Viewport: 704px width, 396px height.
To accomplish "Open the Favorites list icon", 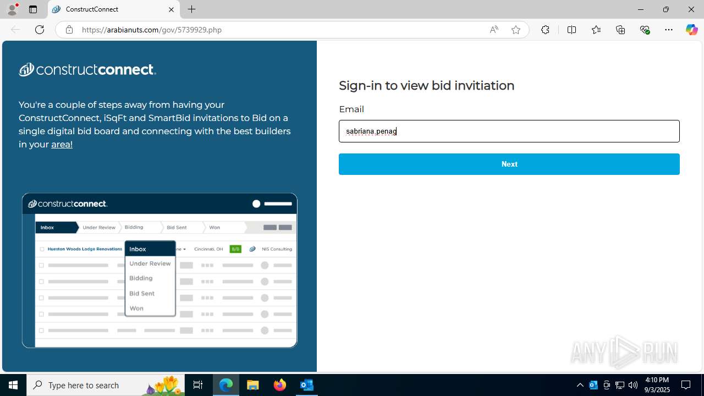I will tap(596, 30).
